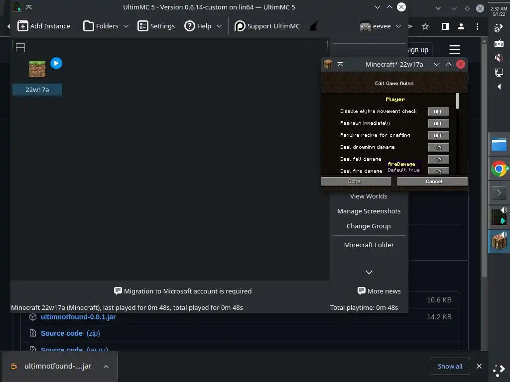Switch to UltimMC taskbar icon
The width and height of the screenshot is (510, 382).
point(499,217)
